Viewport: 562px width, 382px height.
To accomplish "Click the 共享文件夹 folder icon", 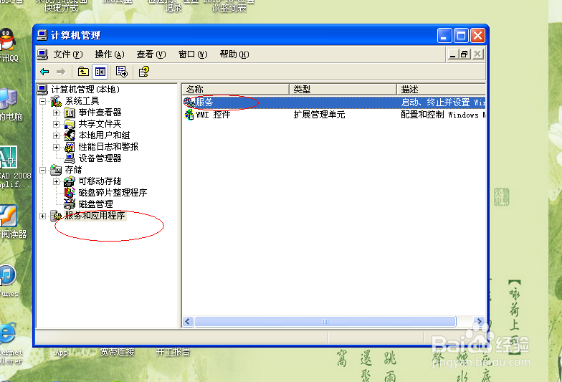I will click(x=70, y=125).
